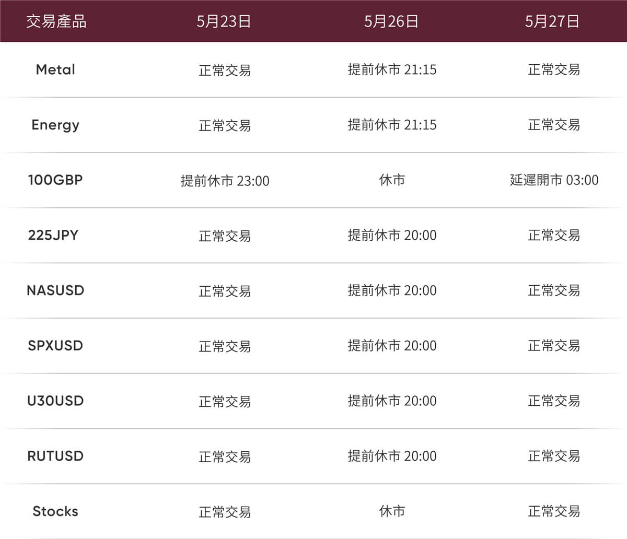Click the 5月26日 column header
Image resolution: width=627 pixels, height=539 pixels.
click(391, 21)
